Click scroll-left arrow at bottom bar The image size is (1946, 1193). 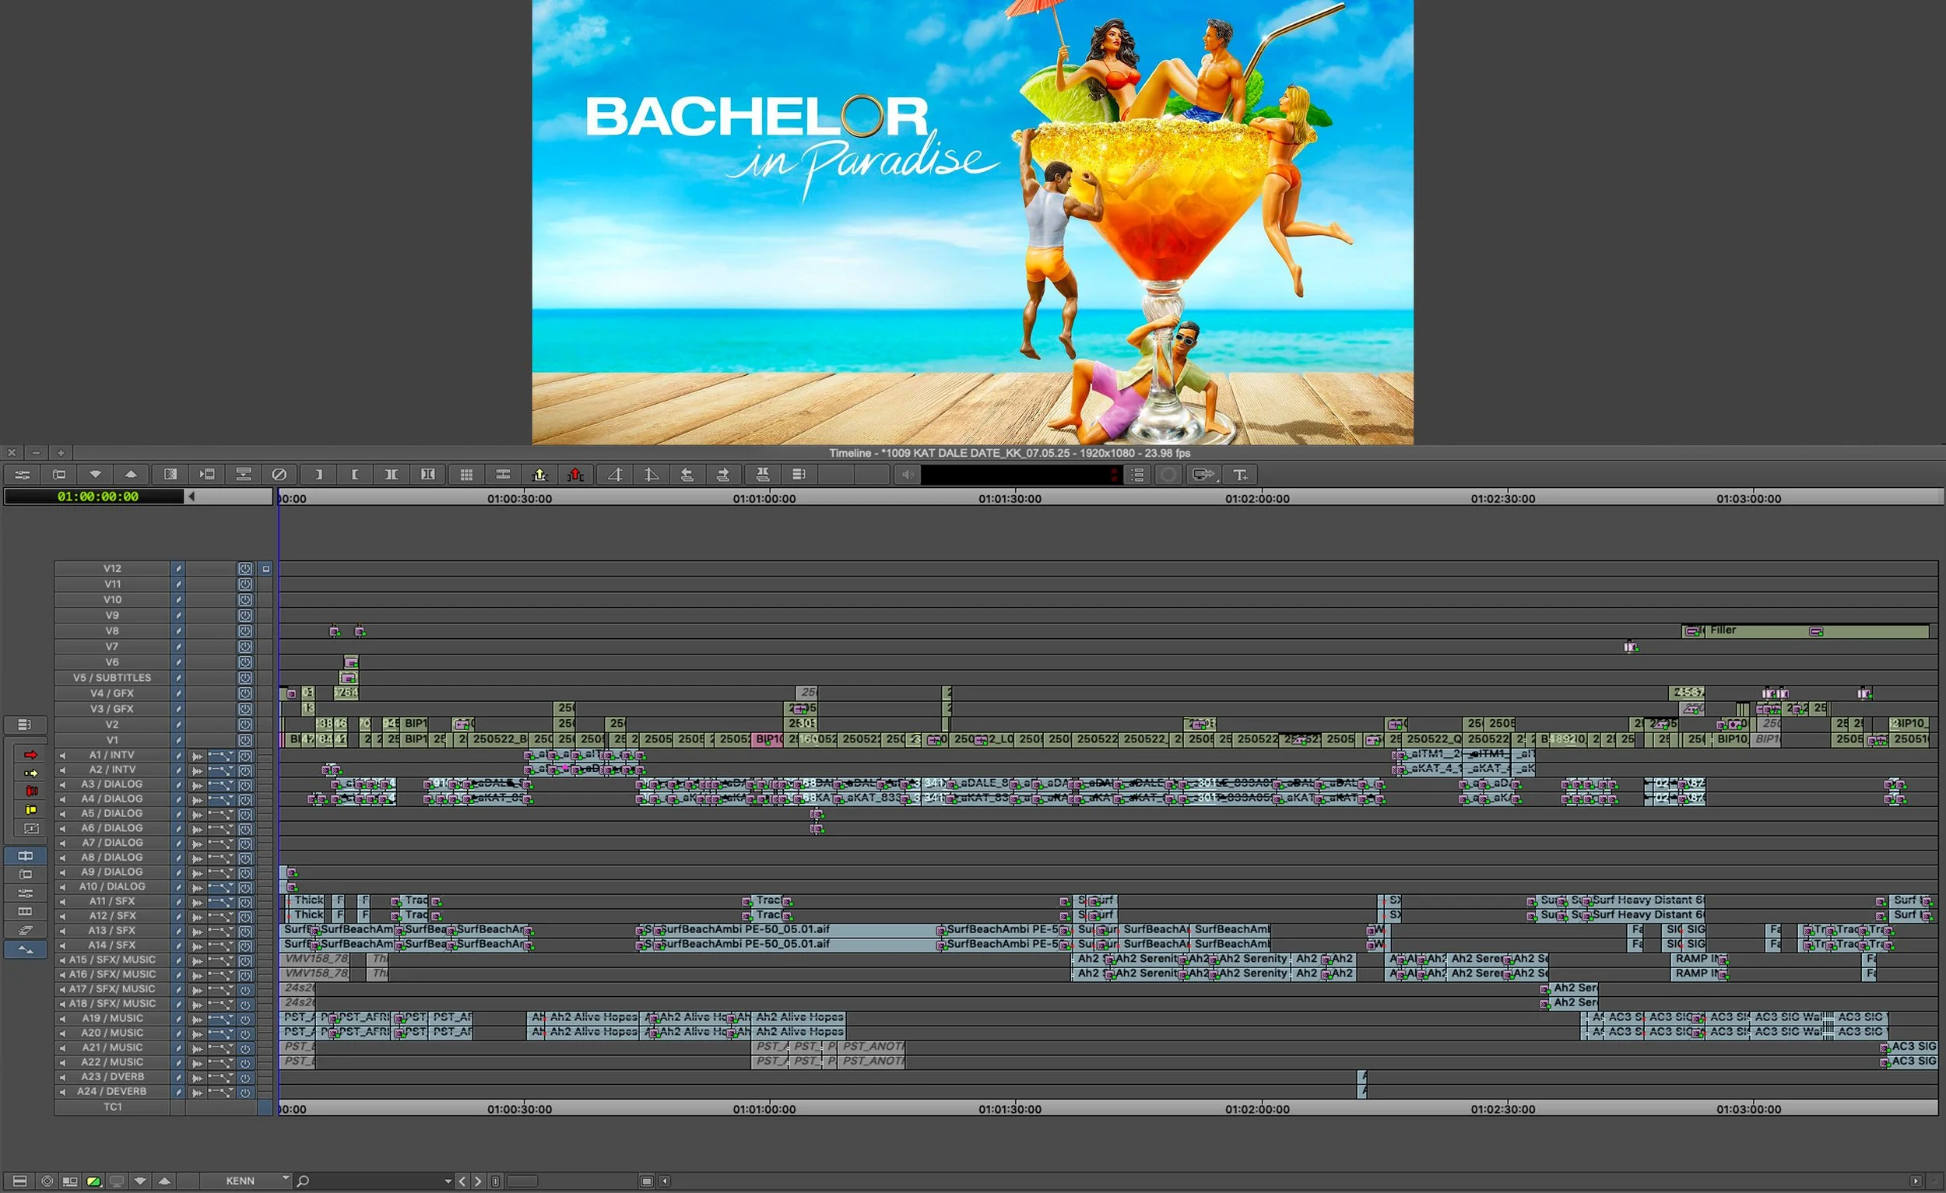[665, 1181]
